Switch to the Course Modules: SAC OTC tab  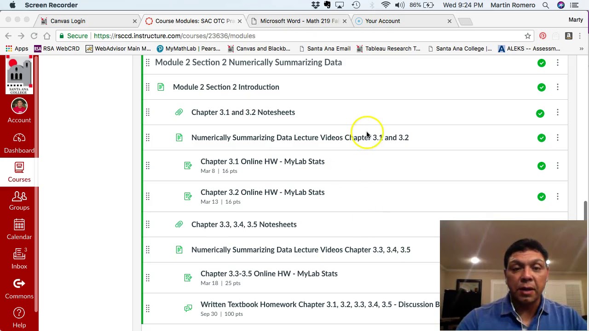(195, 21)
